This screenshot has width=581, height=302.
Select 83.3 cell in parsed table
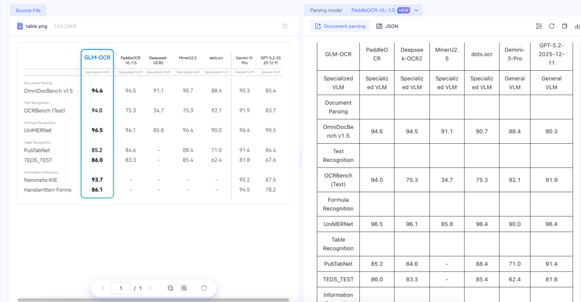[x=412, y=279]
